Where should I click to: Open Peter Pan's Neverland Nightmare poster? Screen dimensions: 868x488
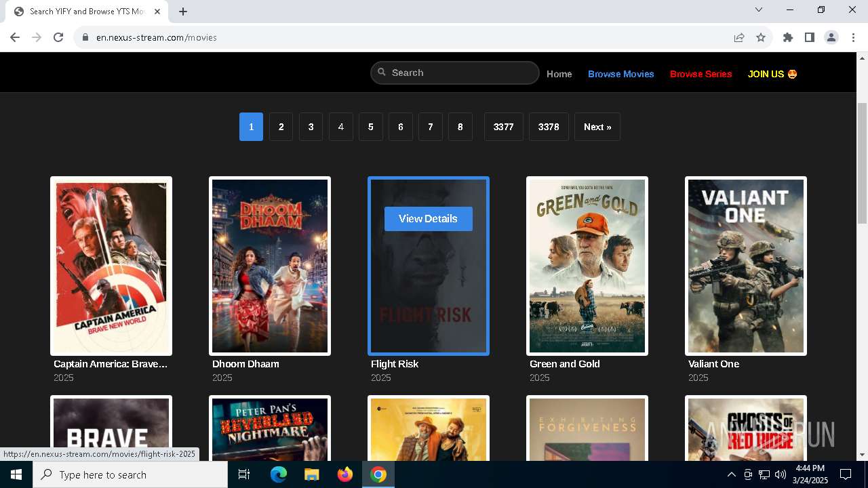(x=270, y=428)
